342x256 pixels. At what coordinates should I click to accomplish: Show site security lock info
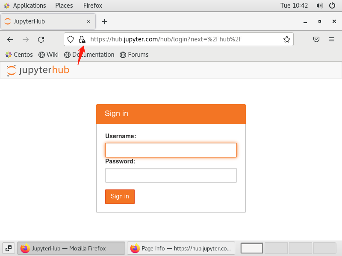82,39
